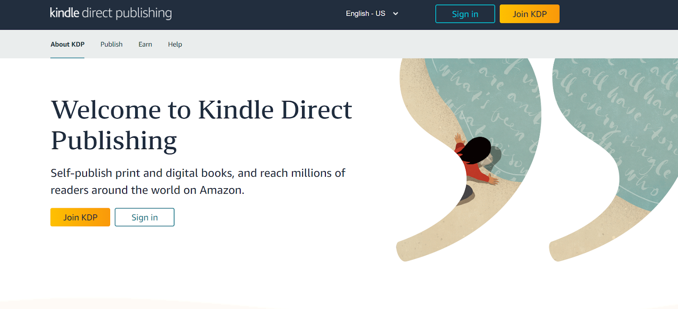Click Sign in button below welcome text
Screen dimensions: 678x309
tap(144, 217)
